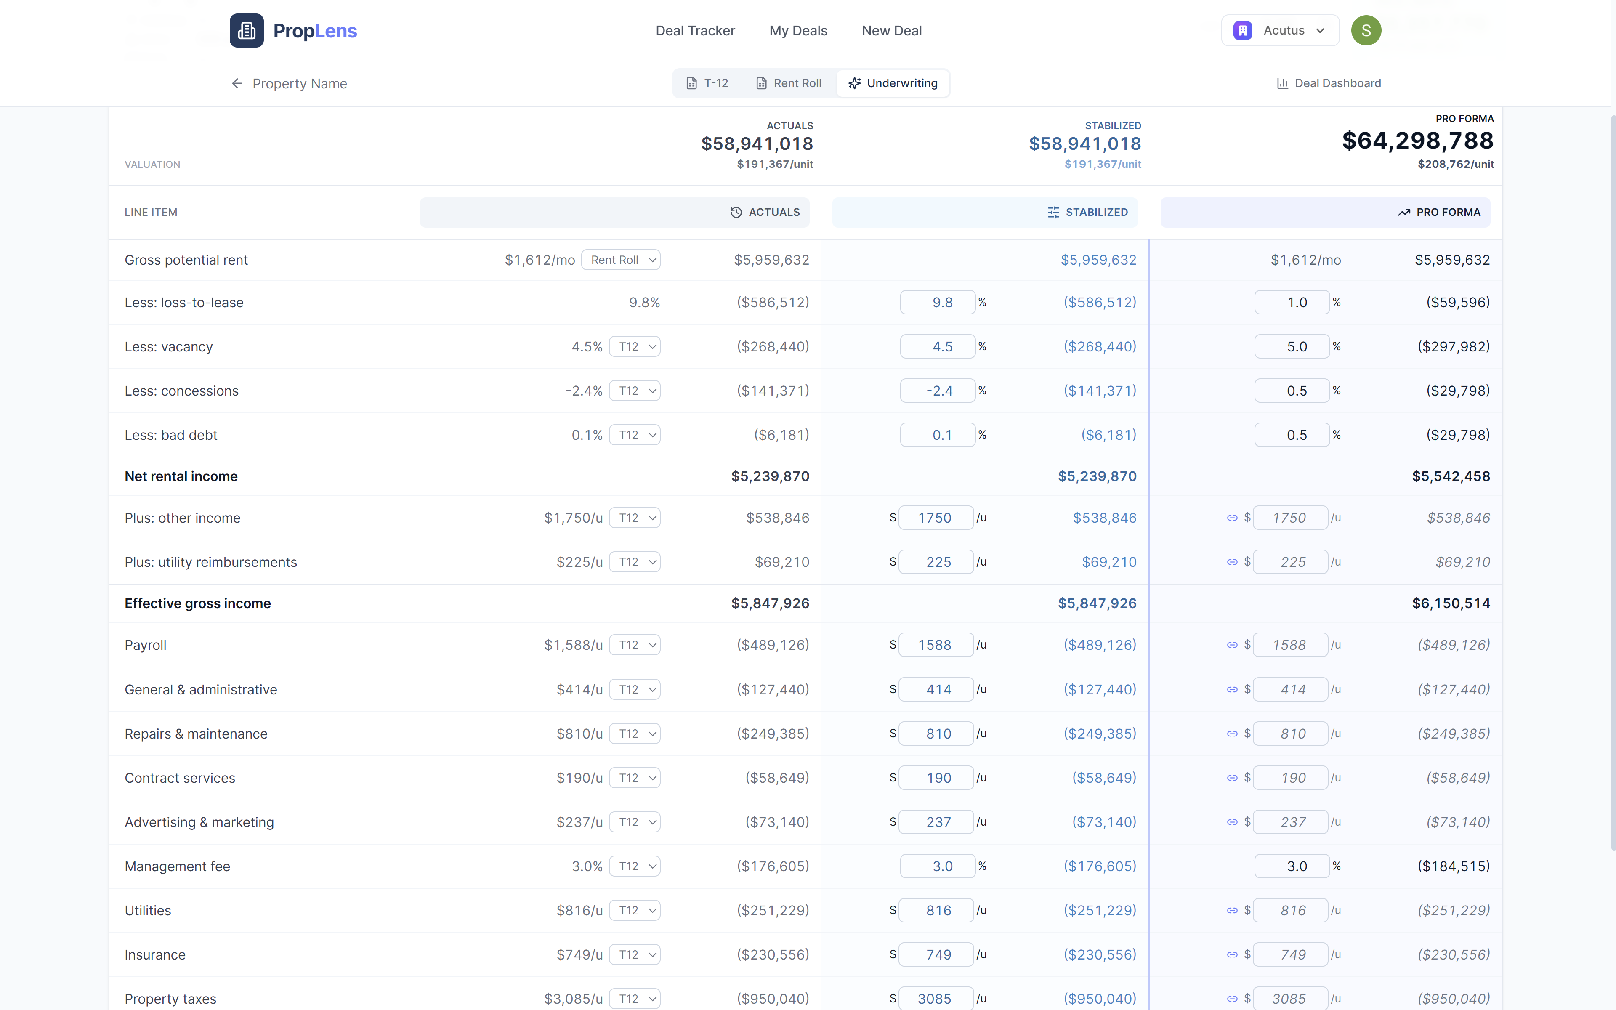This screenshot has width=1616, height=1010.
Task: Click link icon in Repairs & maintenance row
Action: click(1232, 734)
